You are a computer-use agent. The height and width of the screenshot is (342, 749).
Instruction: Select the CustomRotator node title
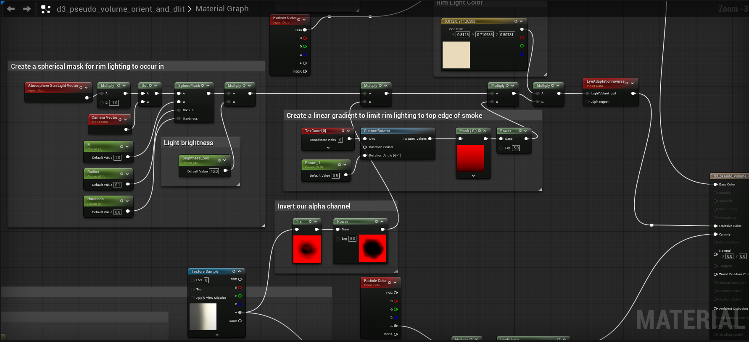click(x=377, y=131)
